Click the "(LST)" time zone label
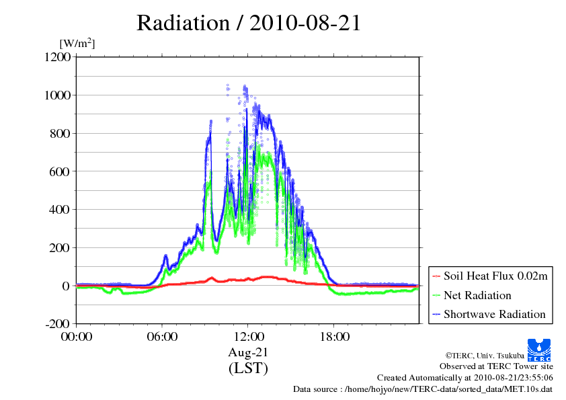The image size is (566, 400). 248,368
